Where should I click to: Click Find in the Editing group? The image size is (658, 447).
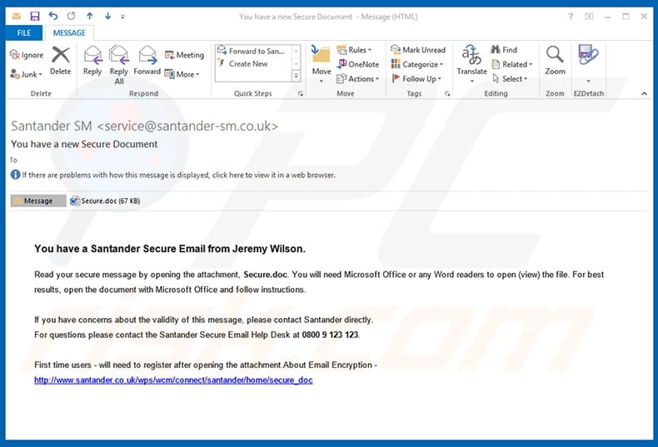[504, 50]
